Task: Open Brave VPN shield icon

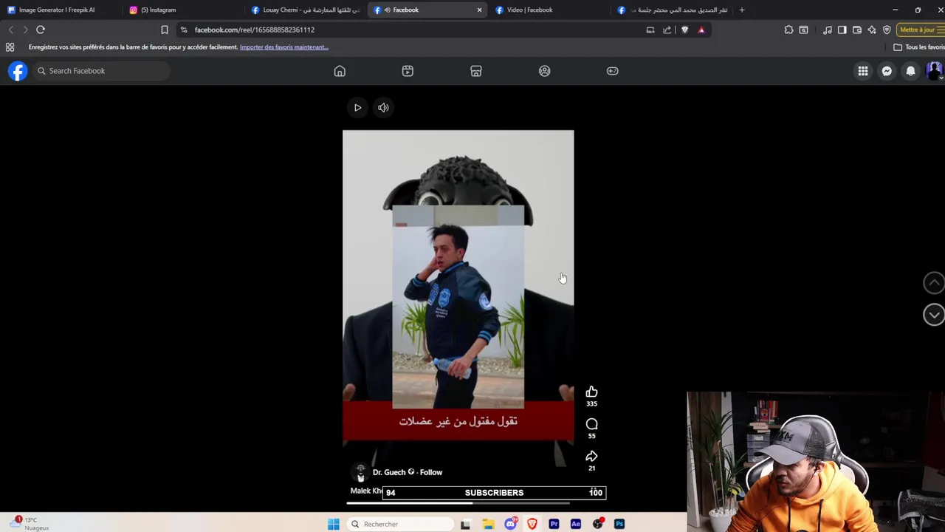Action: pos(887,30)
